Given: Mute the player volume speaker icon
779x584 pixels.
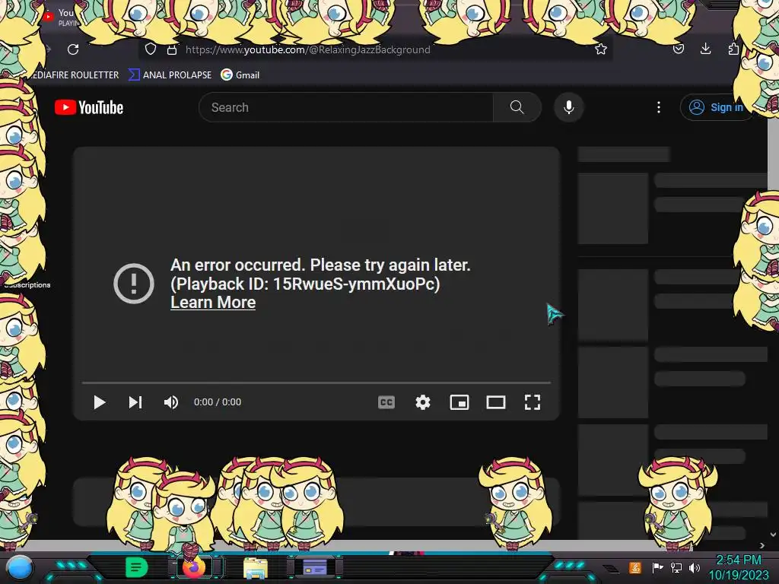Looking at the screenshot, I should click(x=171, y=402).
